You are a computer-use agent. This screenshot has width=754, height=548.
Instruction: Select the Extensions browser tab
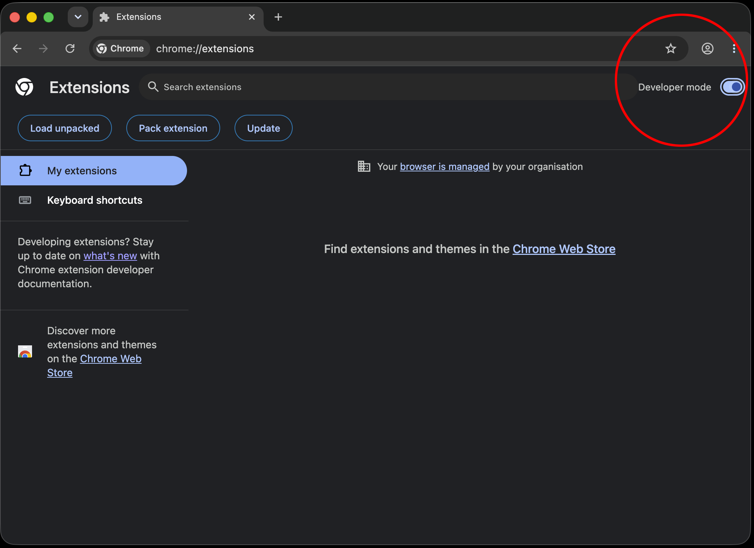pos(178,17)
